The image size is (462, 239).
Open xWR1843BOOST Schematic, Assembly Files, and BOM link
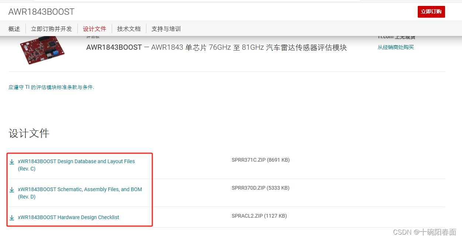pyautogui.click(x=80, y=193)
